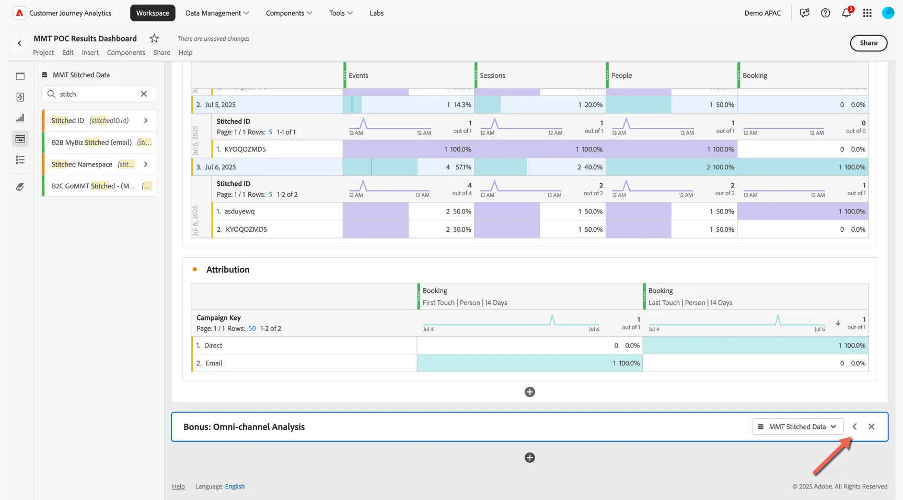Open the list icon in left rail
Viewport: 903px width, 500px height.
point(20,160)
